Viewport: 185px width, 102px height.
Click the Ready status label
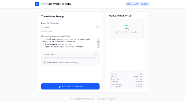click(126, 29)
